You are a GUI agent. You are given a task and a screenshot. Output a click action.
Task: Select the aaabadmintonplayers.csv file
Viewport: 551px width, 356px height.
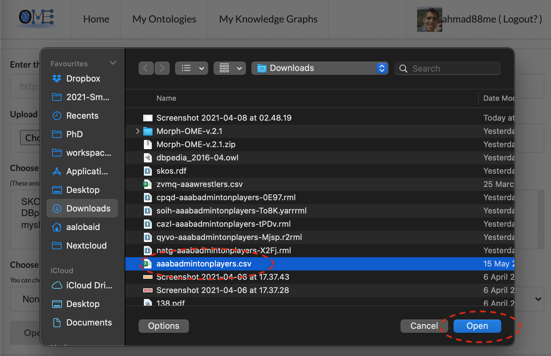tap(204, 264)
